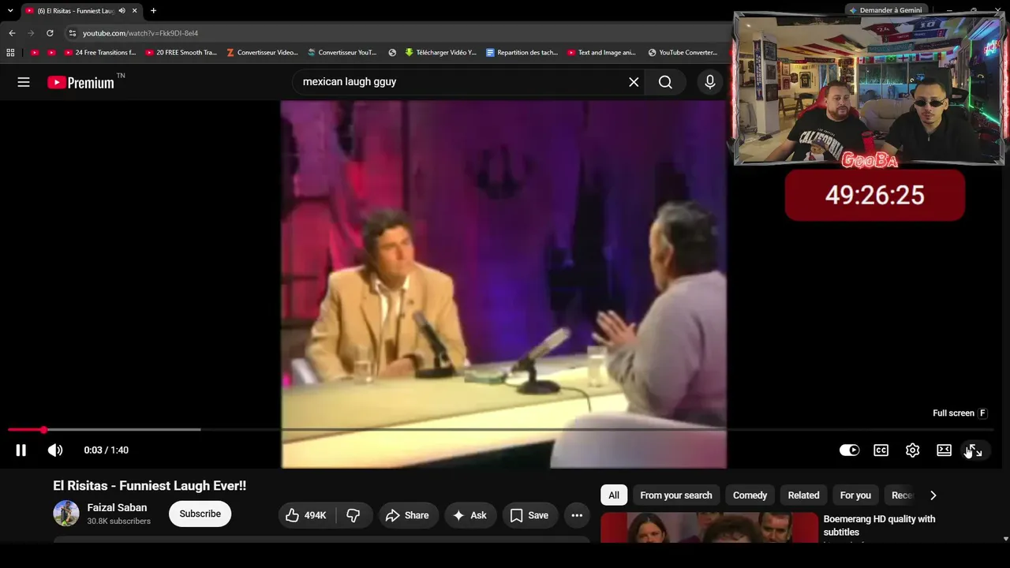The height and width of the screenshot is (568, 1010).
Task: Clear the search query with the X
Action: (634, 82)
